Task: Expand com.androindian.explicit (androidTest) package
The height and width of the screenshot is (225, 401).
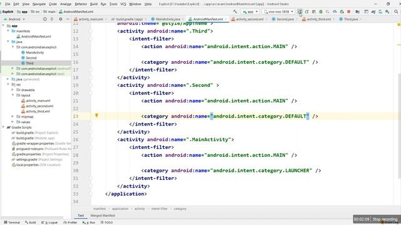Action: pyautogui.click(x=13, y=69)
